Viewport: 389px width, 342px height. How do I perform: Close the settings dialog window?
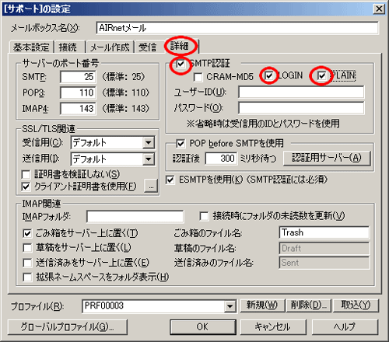[379, 9]
